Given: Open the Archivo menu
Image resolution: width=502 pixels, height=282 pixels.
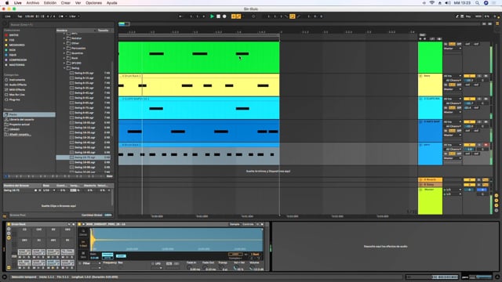Looking at the screenshot, I should [x=33, y=3].
